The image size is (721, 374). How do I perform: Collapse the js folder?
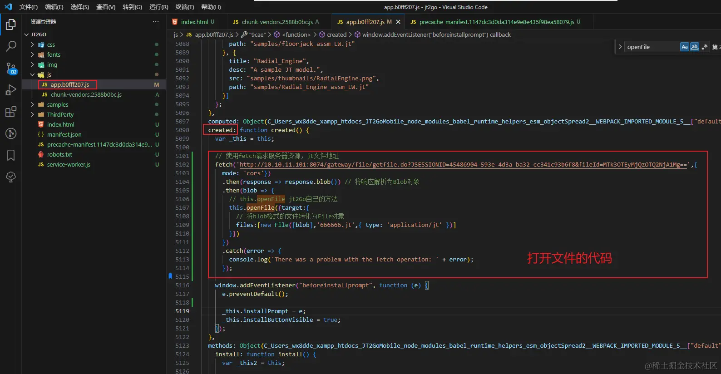click(x=32, y=74)
